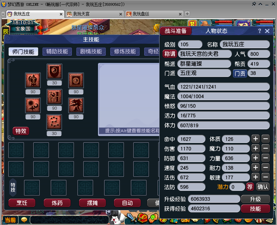Click the 炼药 alchemy button
Screen dimensions: 277x225
tap(57, 203)
